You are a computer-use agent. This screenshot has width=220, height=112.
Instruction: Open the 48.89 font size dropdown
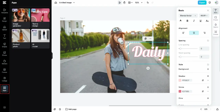[204, 16]
